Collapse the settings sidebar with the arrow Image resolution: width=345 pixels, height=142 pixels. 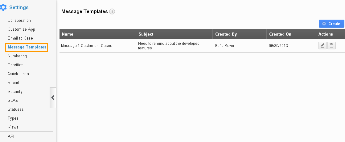pyautogui.click(x=53, y=98)
